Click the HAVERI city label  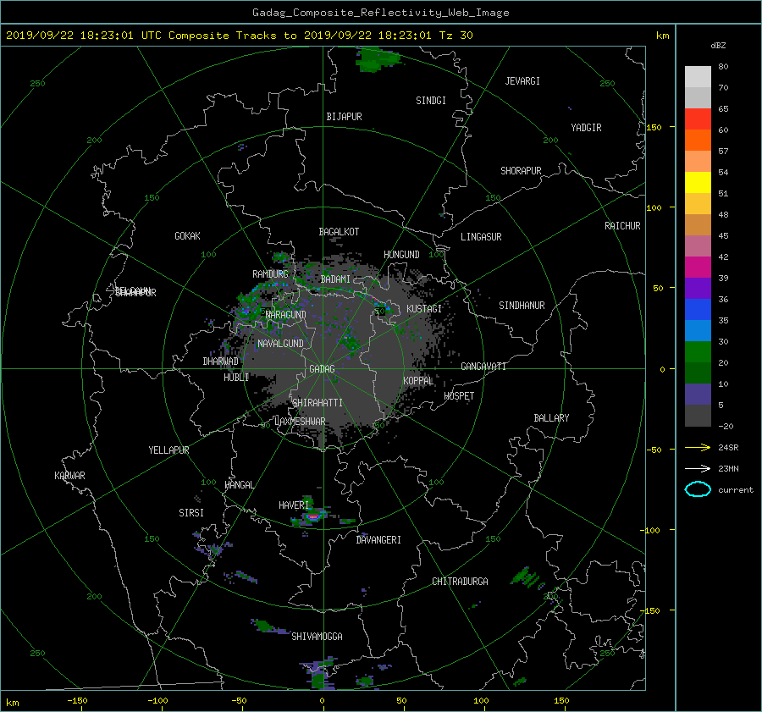pos(294,505)
